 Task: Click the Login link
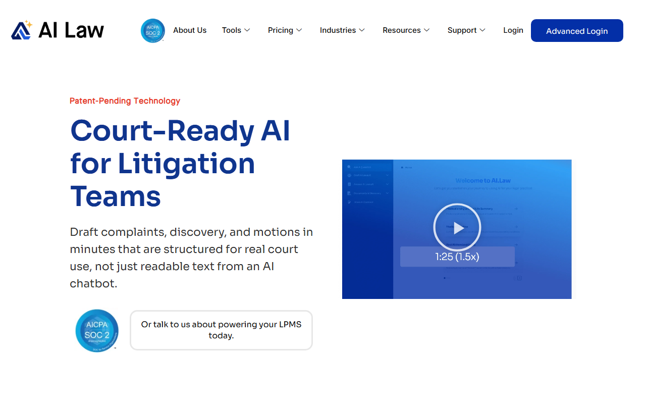pyautogui.click(x=513, y=30)
